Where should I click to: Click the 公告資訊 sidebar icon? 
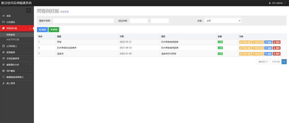coord(3,22)
